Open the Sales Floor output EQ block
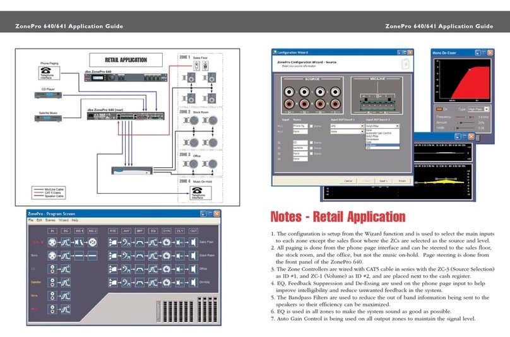Screen dimensions: 510x337 [153, 242]
